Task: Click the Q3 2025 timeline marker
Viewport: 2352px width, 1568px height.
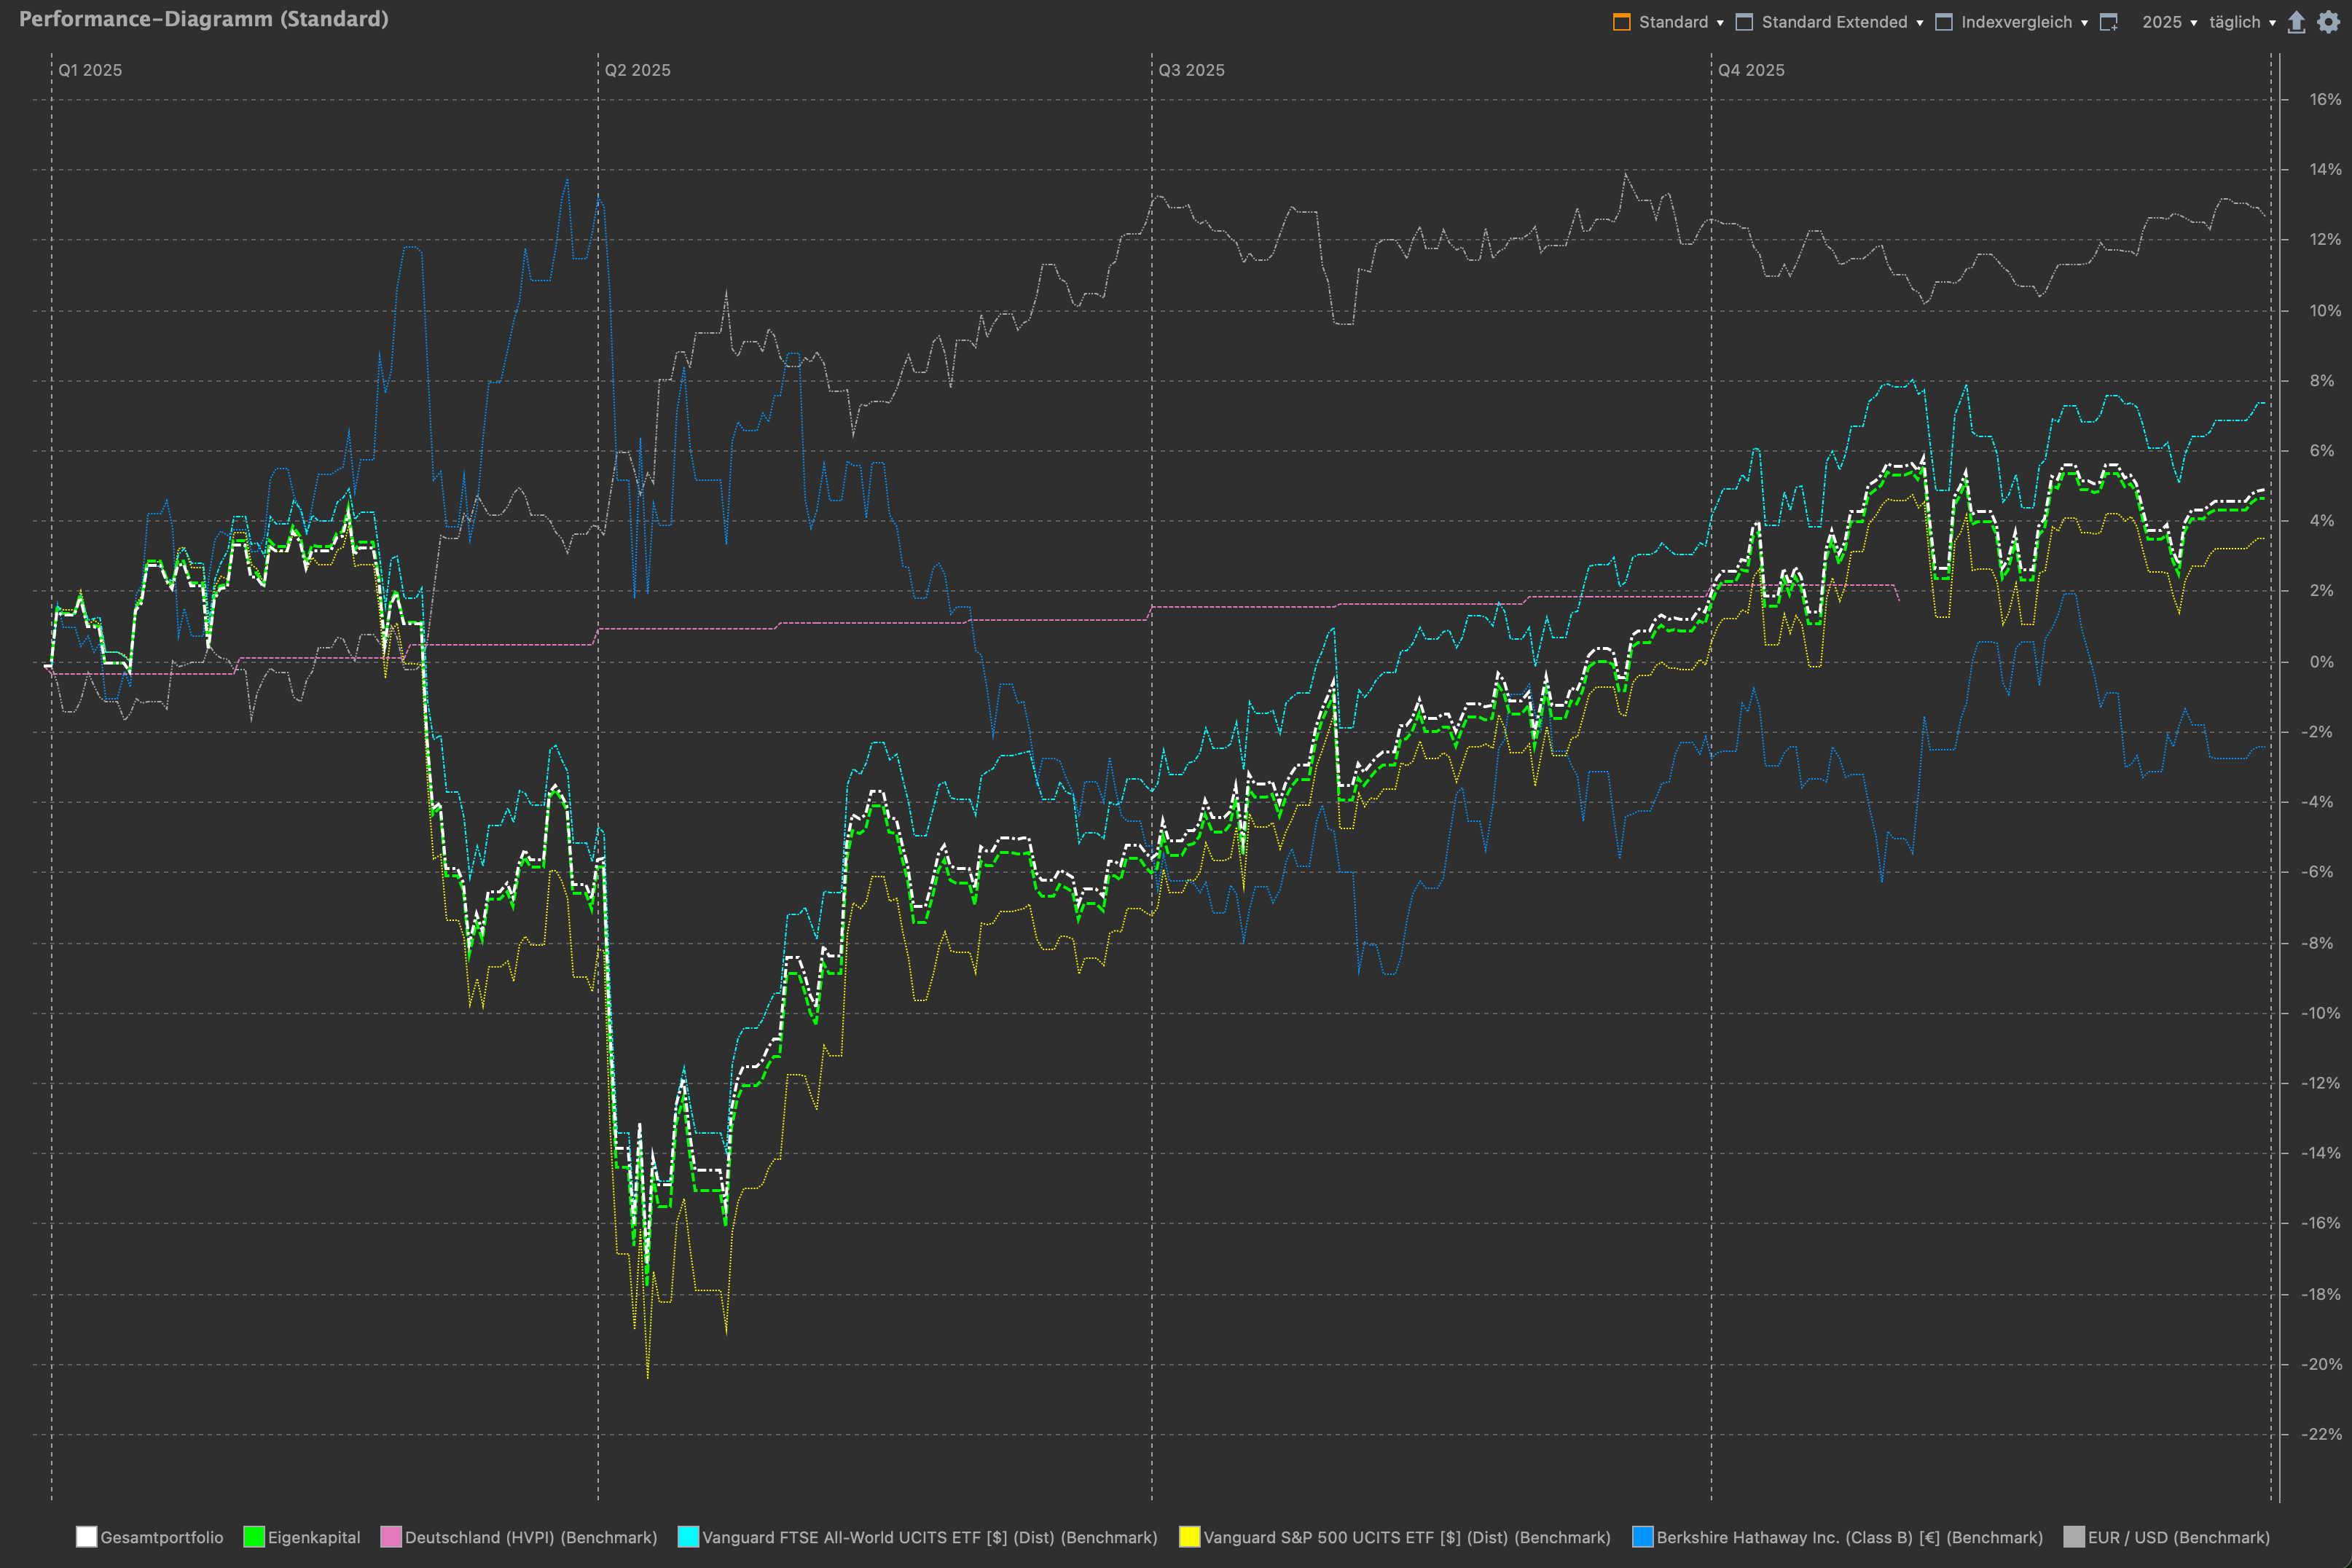Action: (1191, 70)
